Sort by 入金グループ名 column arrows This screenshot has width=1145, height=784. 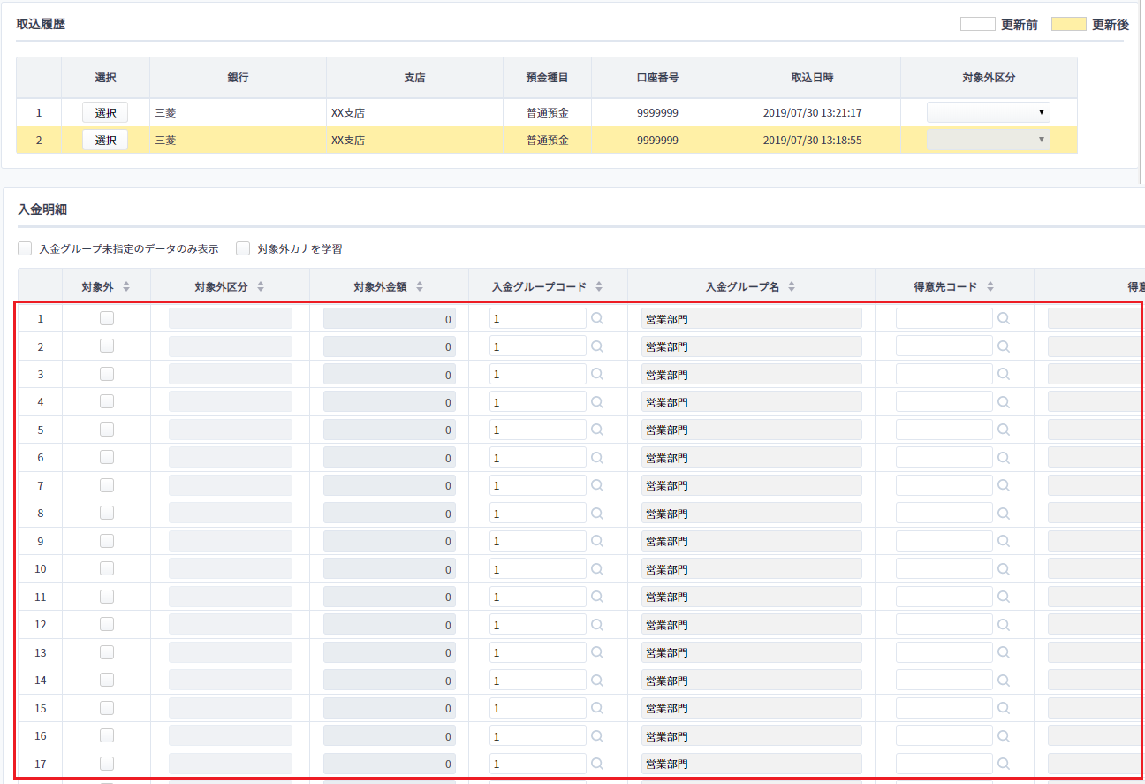click(x=792, y=286)
